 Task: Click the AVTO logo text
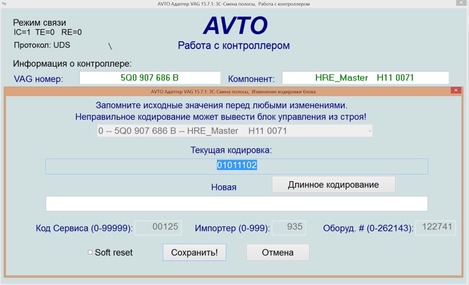[x=235, y=25]
